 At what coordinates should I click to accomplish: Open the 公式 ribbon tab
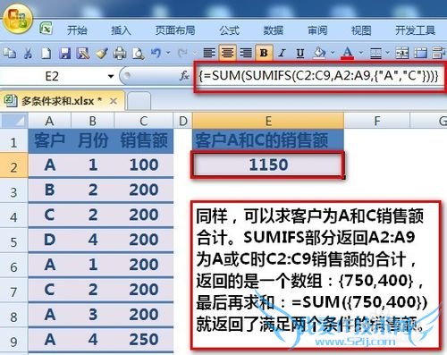click(230, 30)
